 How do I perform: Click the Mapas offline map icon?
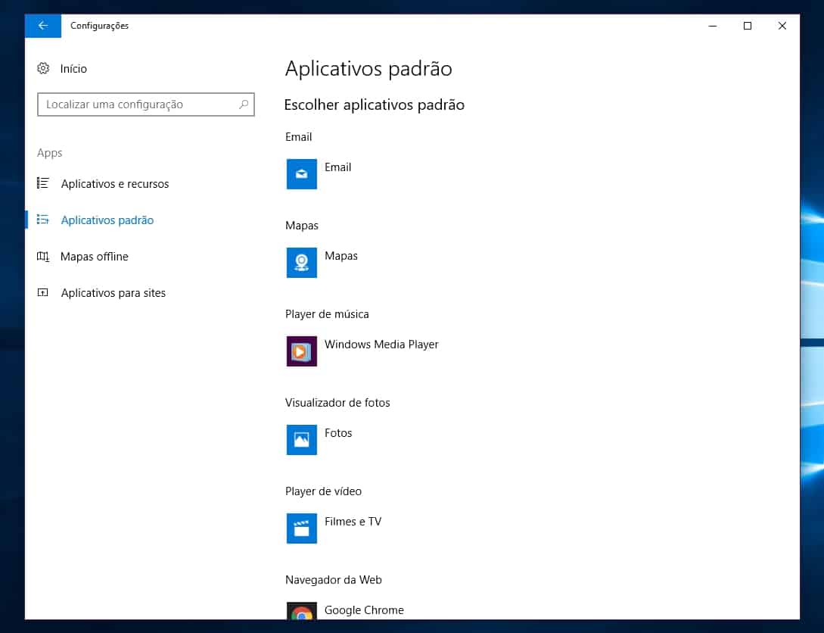43,257
